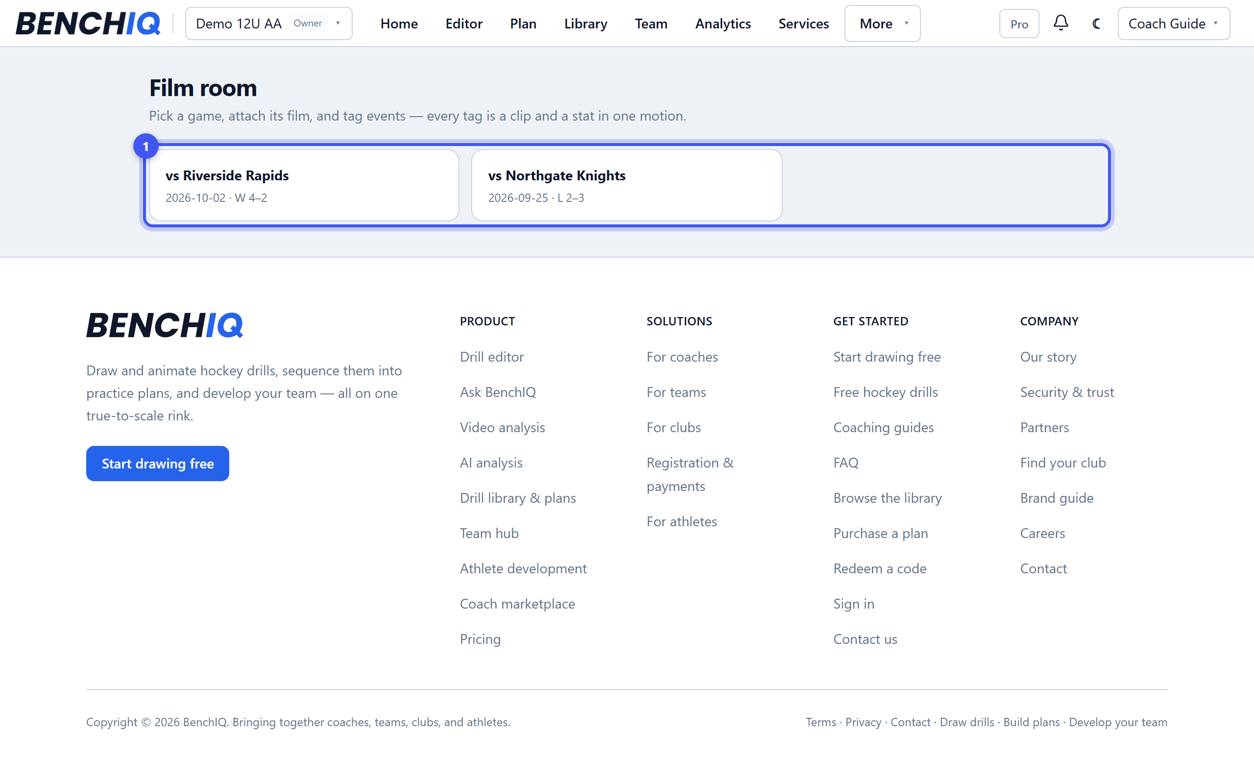The width and height of the screenshot is (1254, 784).
Task: Visit the For athletes link
Action: (681, 521)
